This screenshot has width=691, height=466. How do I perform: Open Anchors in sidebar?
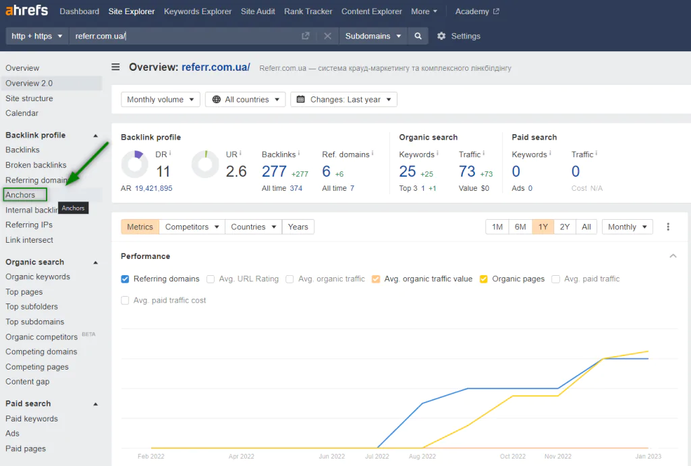pyautogui.click(x=20, y=195)
